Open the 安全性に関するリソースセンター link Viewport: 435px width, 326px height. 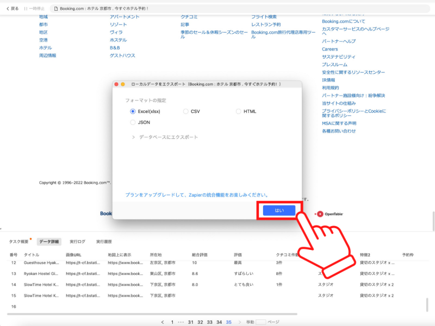[353, 72]
